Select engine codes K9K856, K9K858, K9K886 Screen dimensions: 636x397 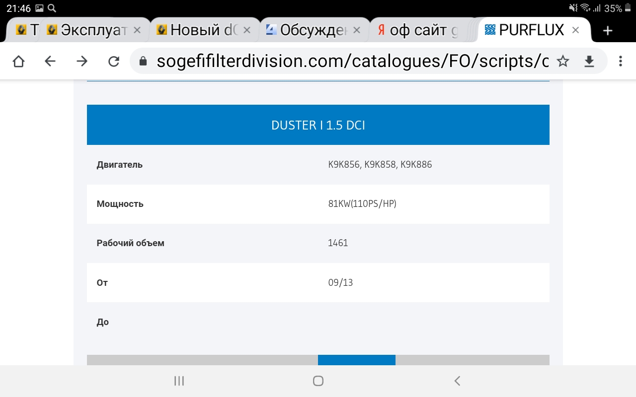click(380, 164)
